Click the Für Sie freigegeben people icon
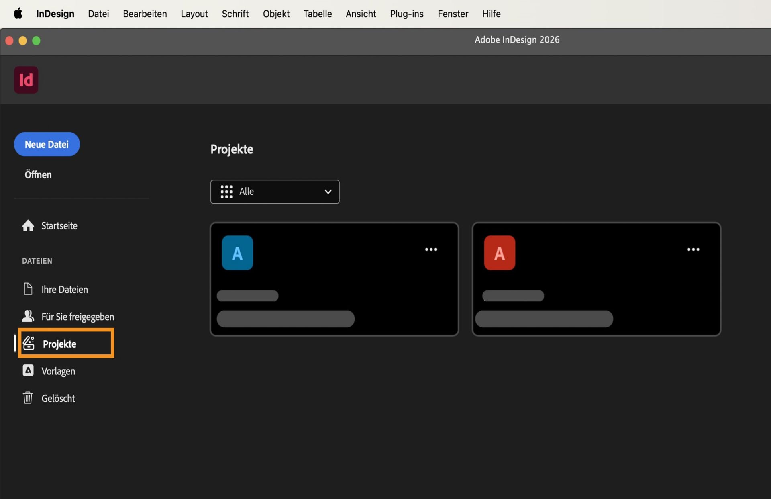This screenshot has height=499, width=771. 27,316
